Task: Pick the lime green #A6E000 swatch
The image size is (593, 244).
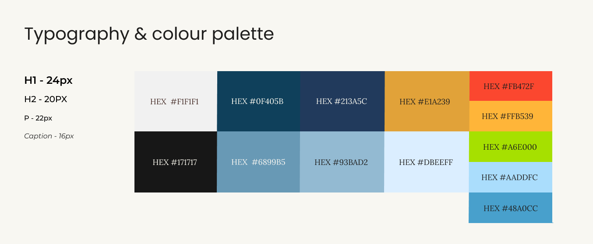Action: 511,147
